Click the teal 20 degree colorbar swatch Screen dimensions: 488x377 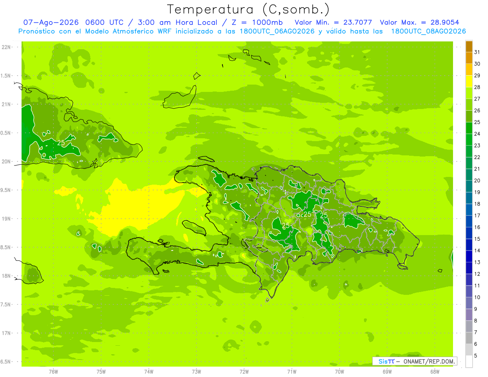pyautogui.click(x=469, y=175)
